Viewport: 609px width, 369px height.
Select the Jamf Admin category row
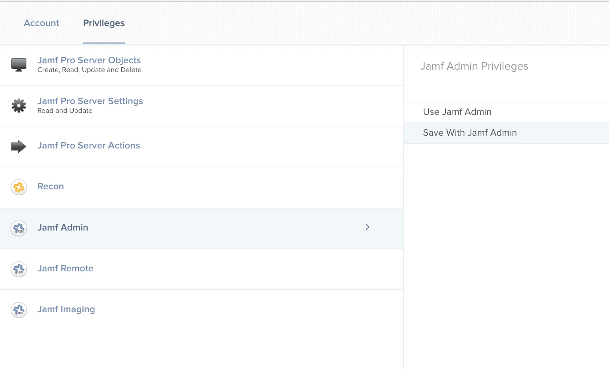click(202, 229)
